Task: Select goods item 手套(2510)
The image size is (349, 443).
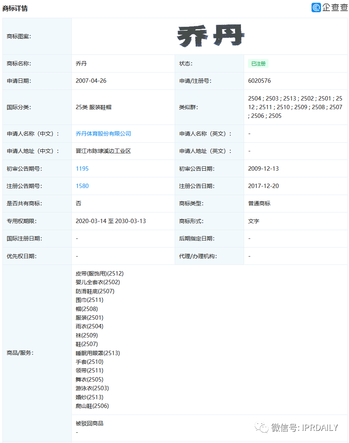Action: click(89, 362)
